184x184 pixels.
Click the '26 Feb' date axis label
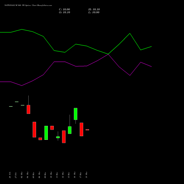10,175
